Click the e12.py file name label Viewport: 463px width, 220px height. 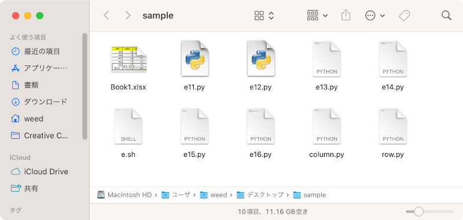260,87
